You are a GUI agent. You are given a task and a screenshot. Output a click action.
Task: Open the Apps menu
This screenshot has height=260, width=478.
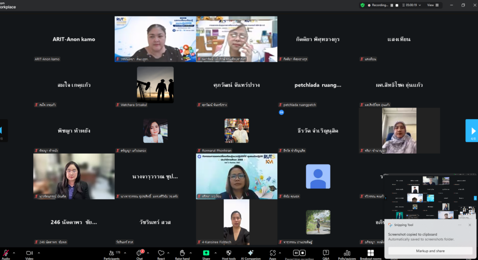tap(273, 254)
